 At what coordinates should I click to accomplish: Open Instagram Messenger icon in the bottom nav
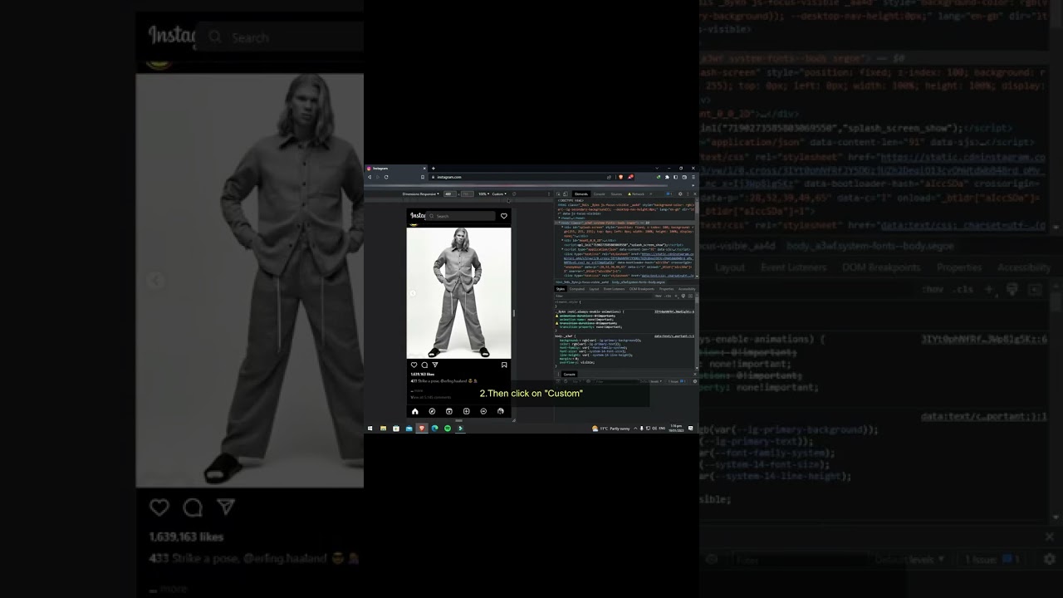pyautogui.click(x=483, y=411)
